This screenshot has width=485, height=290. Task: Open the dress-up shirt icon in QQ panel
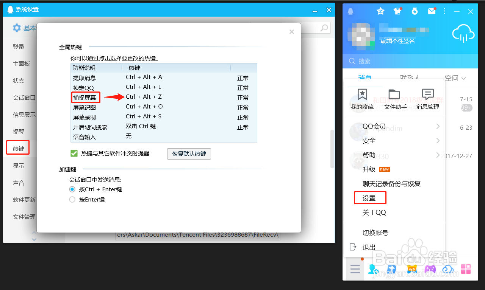coord(397,11)
